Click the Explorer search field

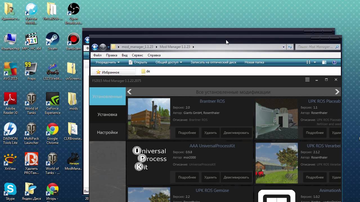click(x=318, y=47)
